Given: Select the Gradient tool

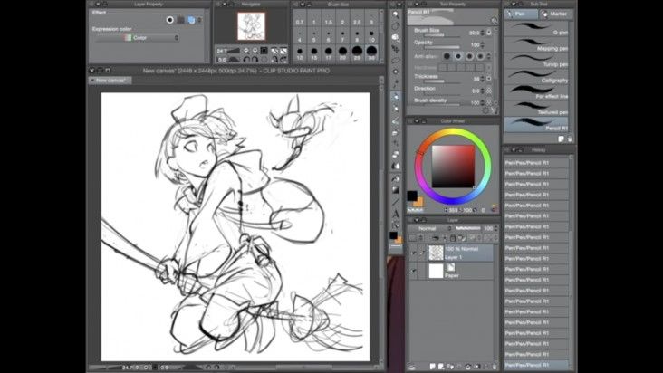Looking at the screenshot, I should coord(396,190).
